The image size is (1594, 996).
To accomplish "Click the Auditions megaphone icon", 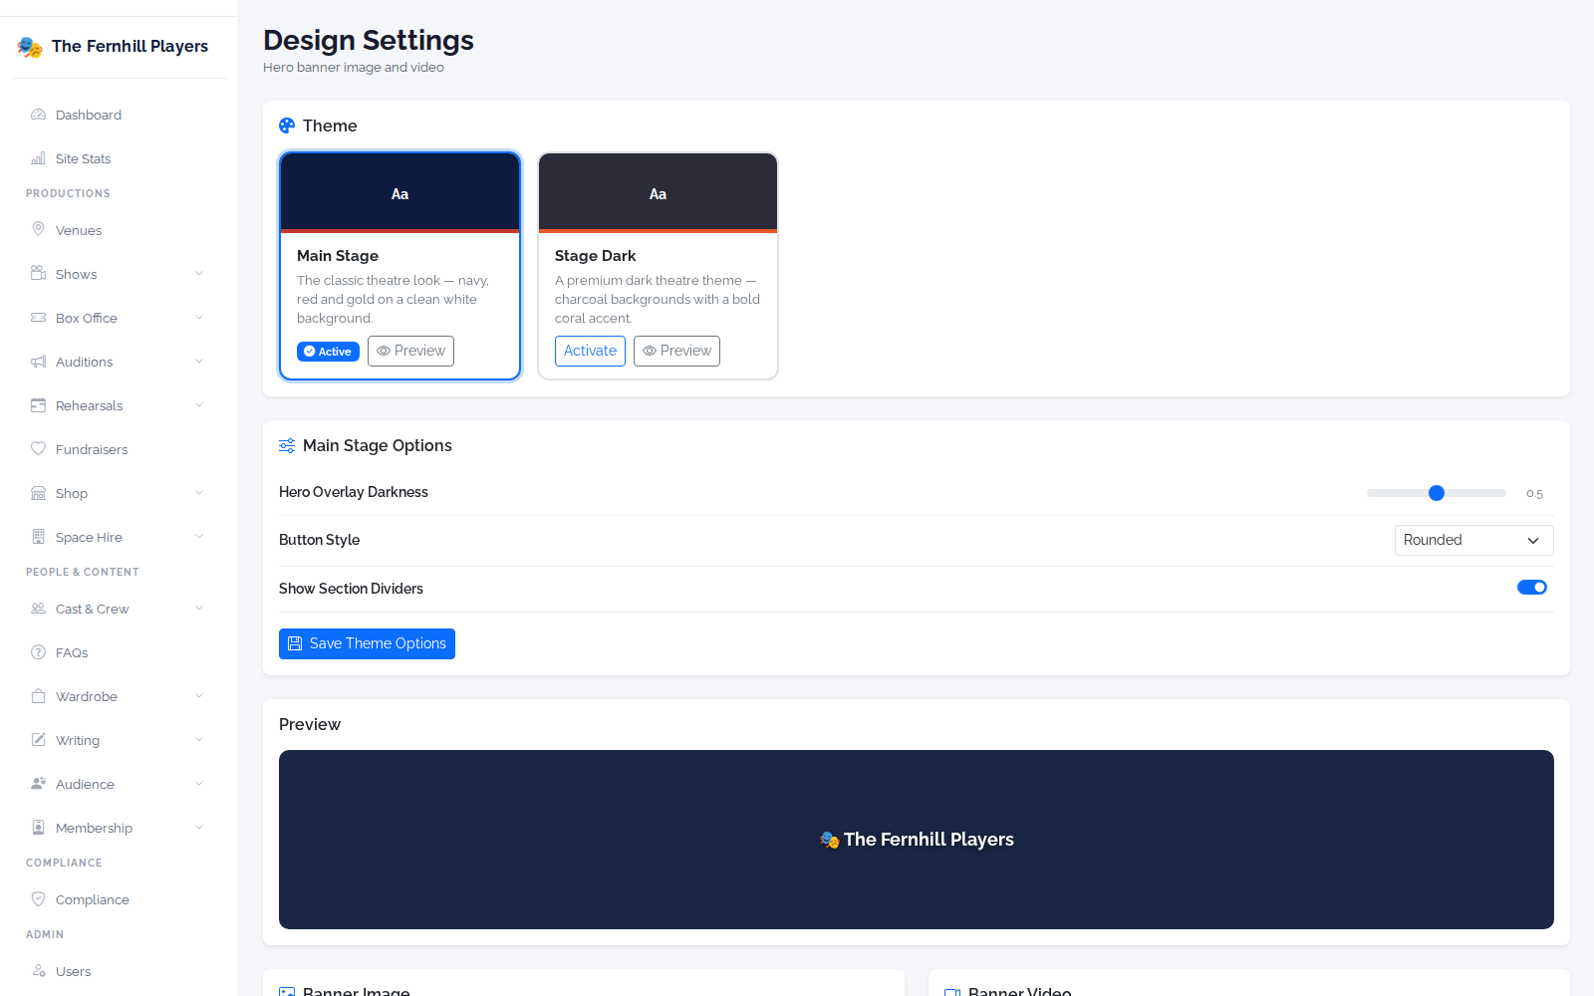I will pyautogui.click(x=38, y=362).
